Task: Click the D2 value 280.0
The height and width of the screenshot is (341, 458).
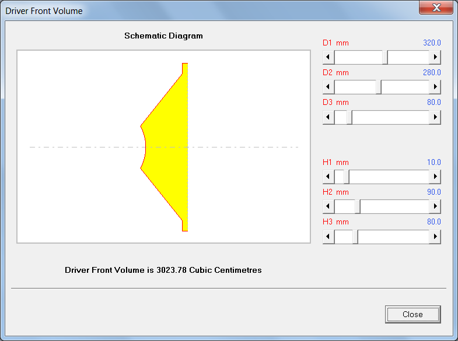Action: click(x=432, y=73)
